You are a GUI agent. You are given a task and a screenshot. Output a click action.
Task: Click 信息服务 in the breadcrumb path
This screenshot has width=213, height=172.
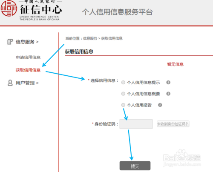(x=90, y=38)
